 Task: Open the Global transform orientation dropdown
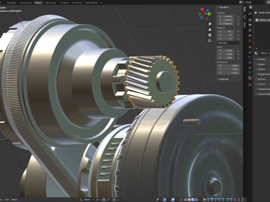(87, 200)
